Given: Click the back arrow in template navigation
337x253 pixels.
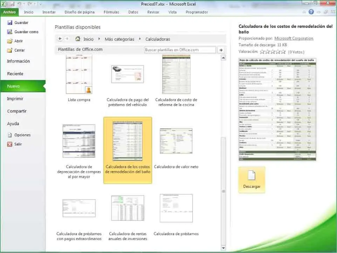Looking at the screenshot, I should tap(60, 39).
